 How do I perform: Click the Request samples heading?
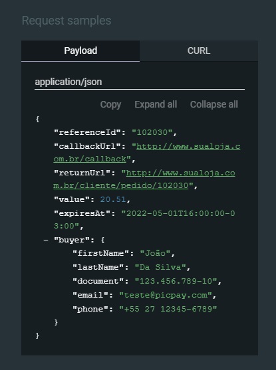coord(67,21)
